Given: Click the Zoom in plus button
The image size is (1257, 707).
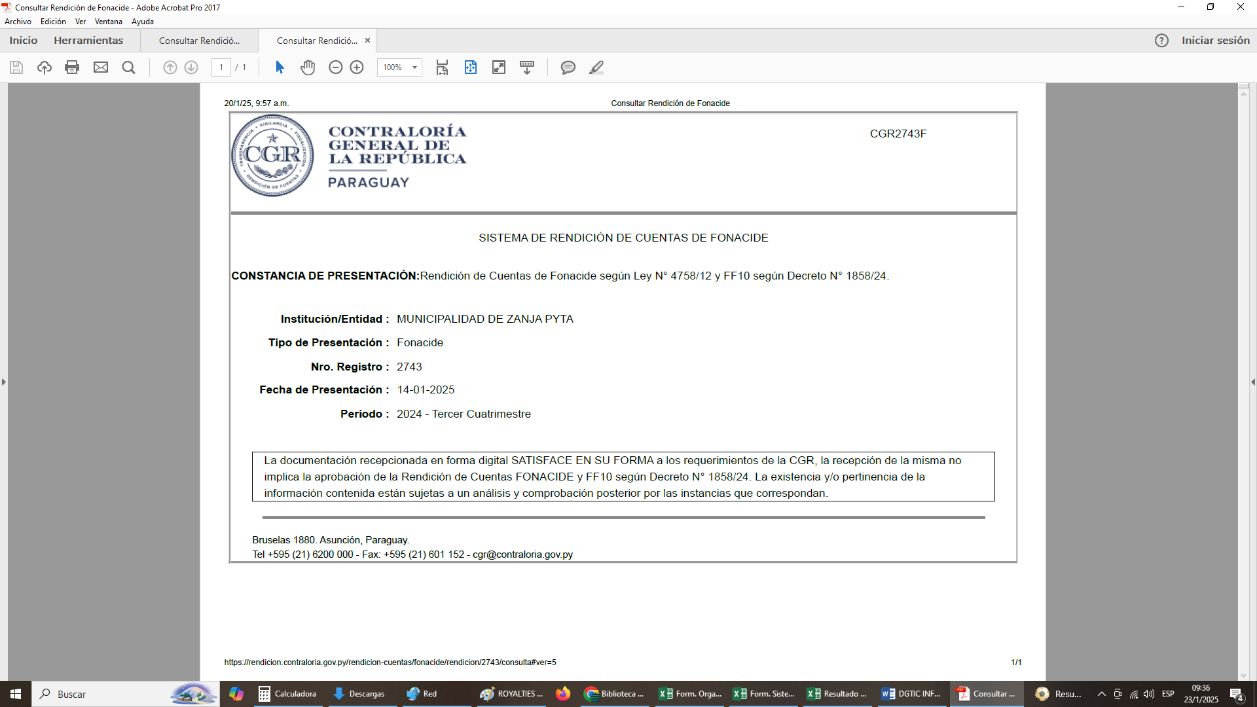Looking at the screenshot, I should pyautogui.click(x=357, y=67).
